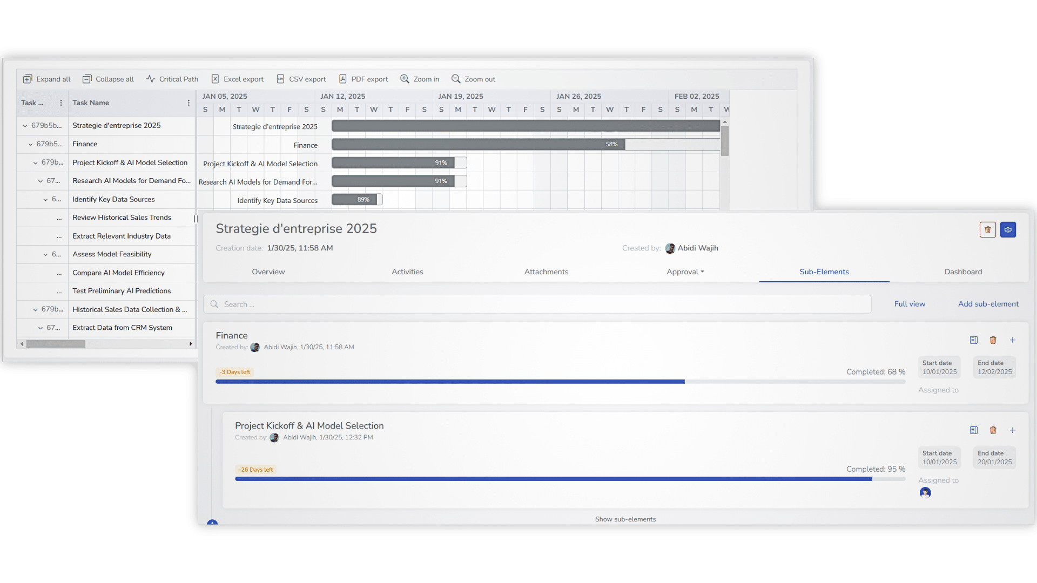The height and width of the screenshot is (583, 1037).
Task: Click the Add sub-element link
Action: click(988, 304)
